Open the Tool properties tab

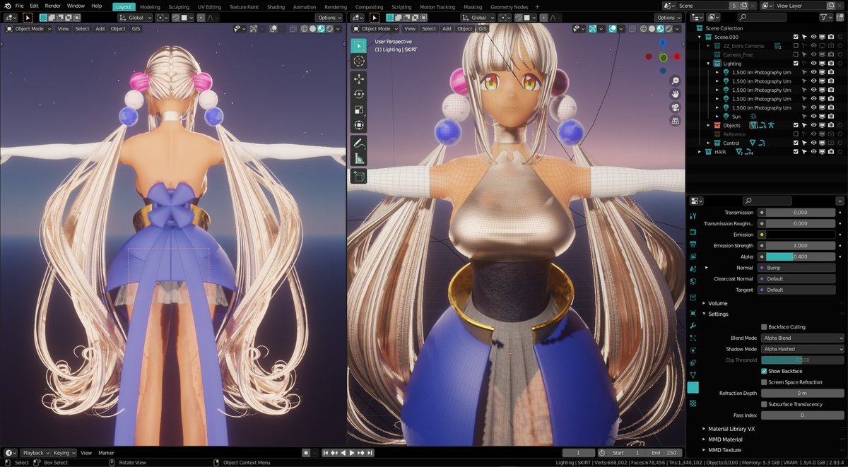(693, 216)
